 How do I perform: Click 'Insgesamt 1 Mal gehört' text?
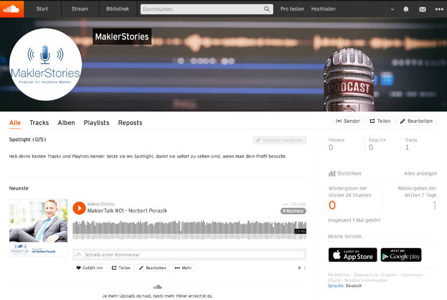pos(354,220)
